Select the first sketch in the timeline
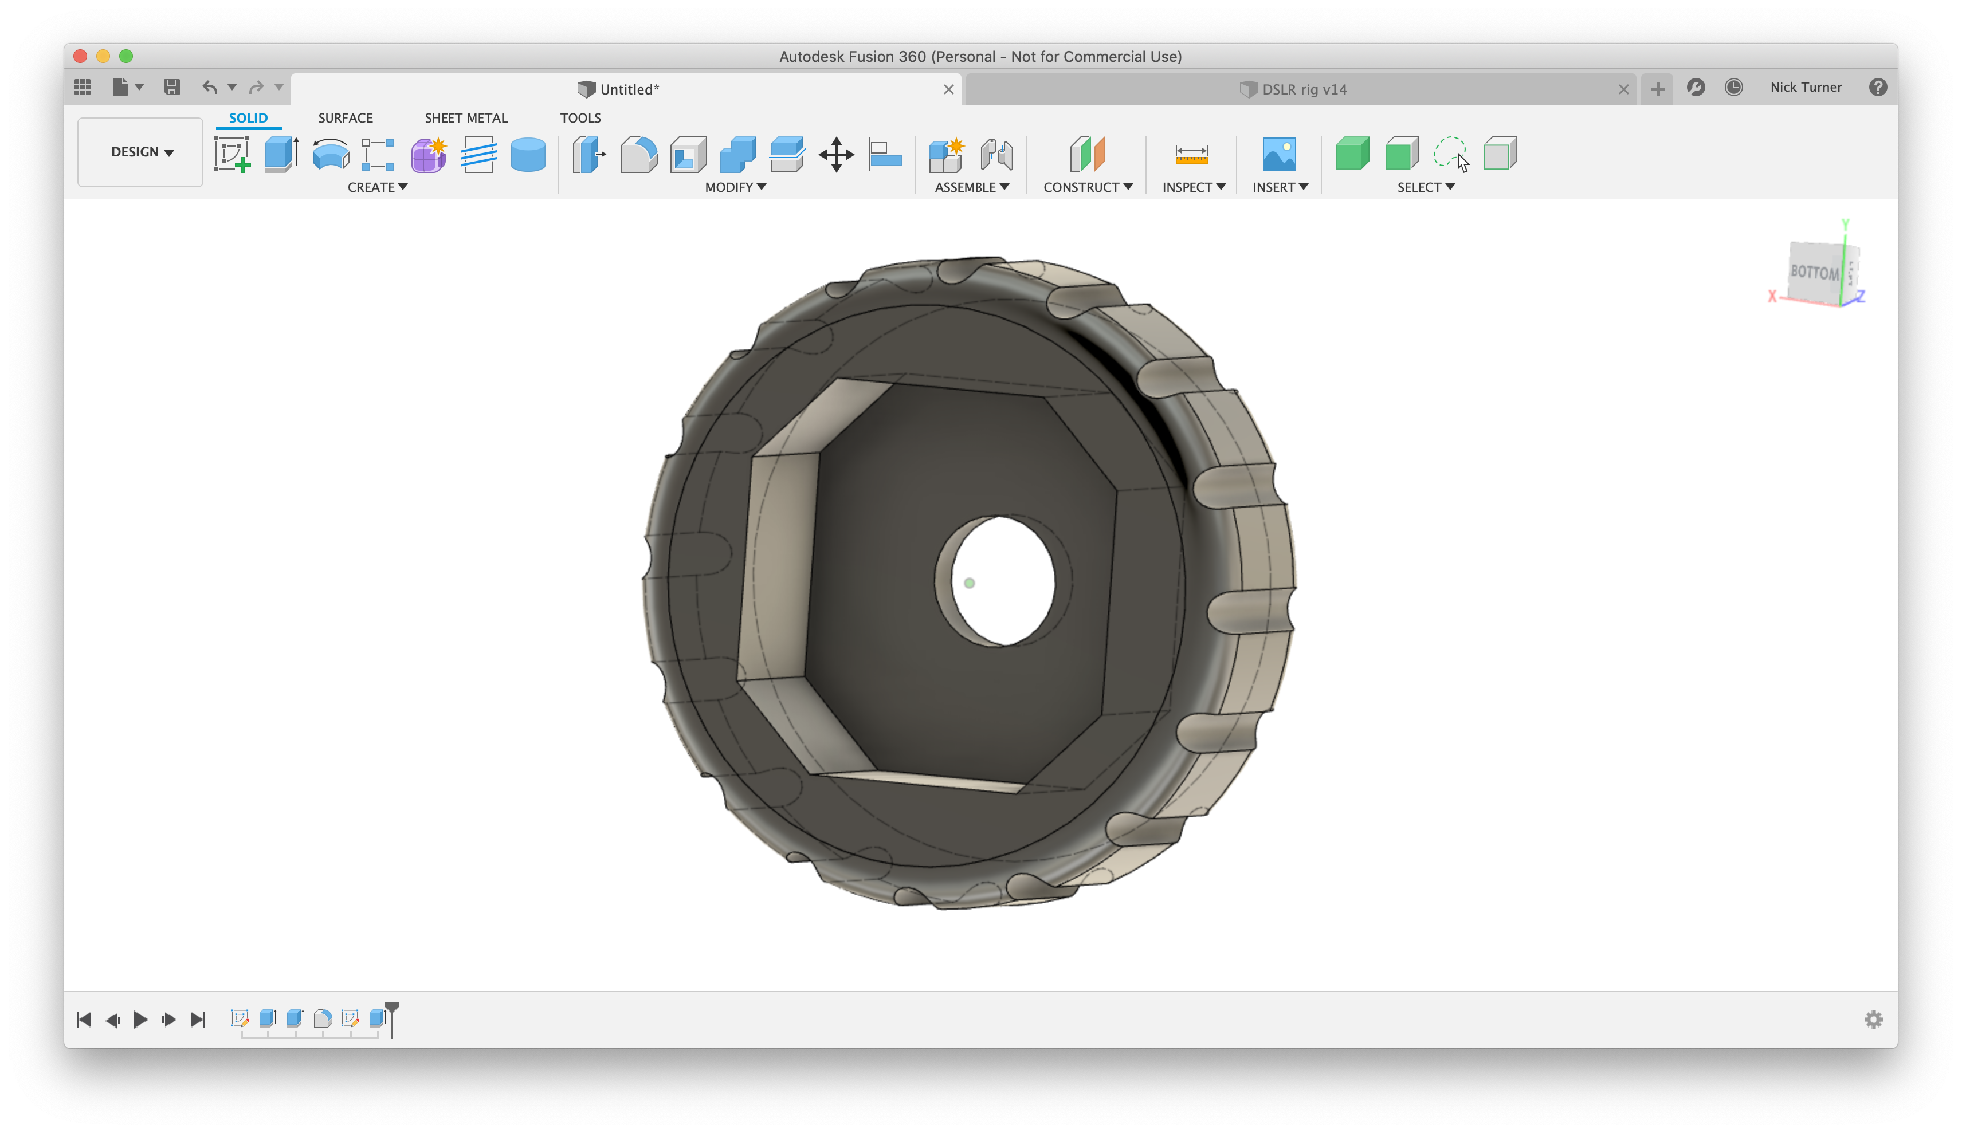The width and height of the screenshot is (1962, 1133). (x=240, y=1018)
